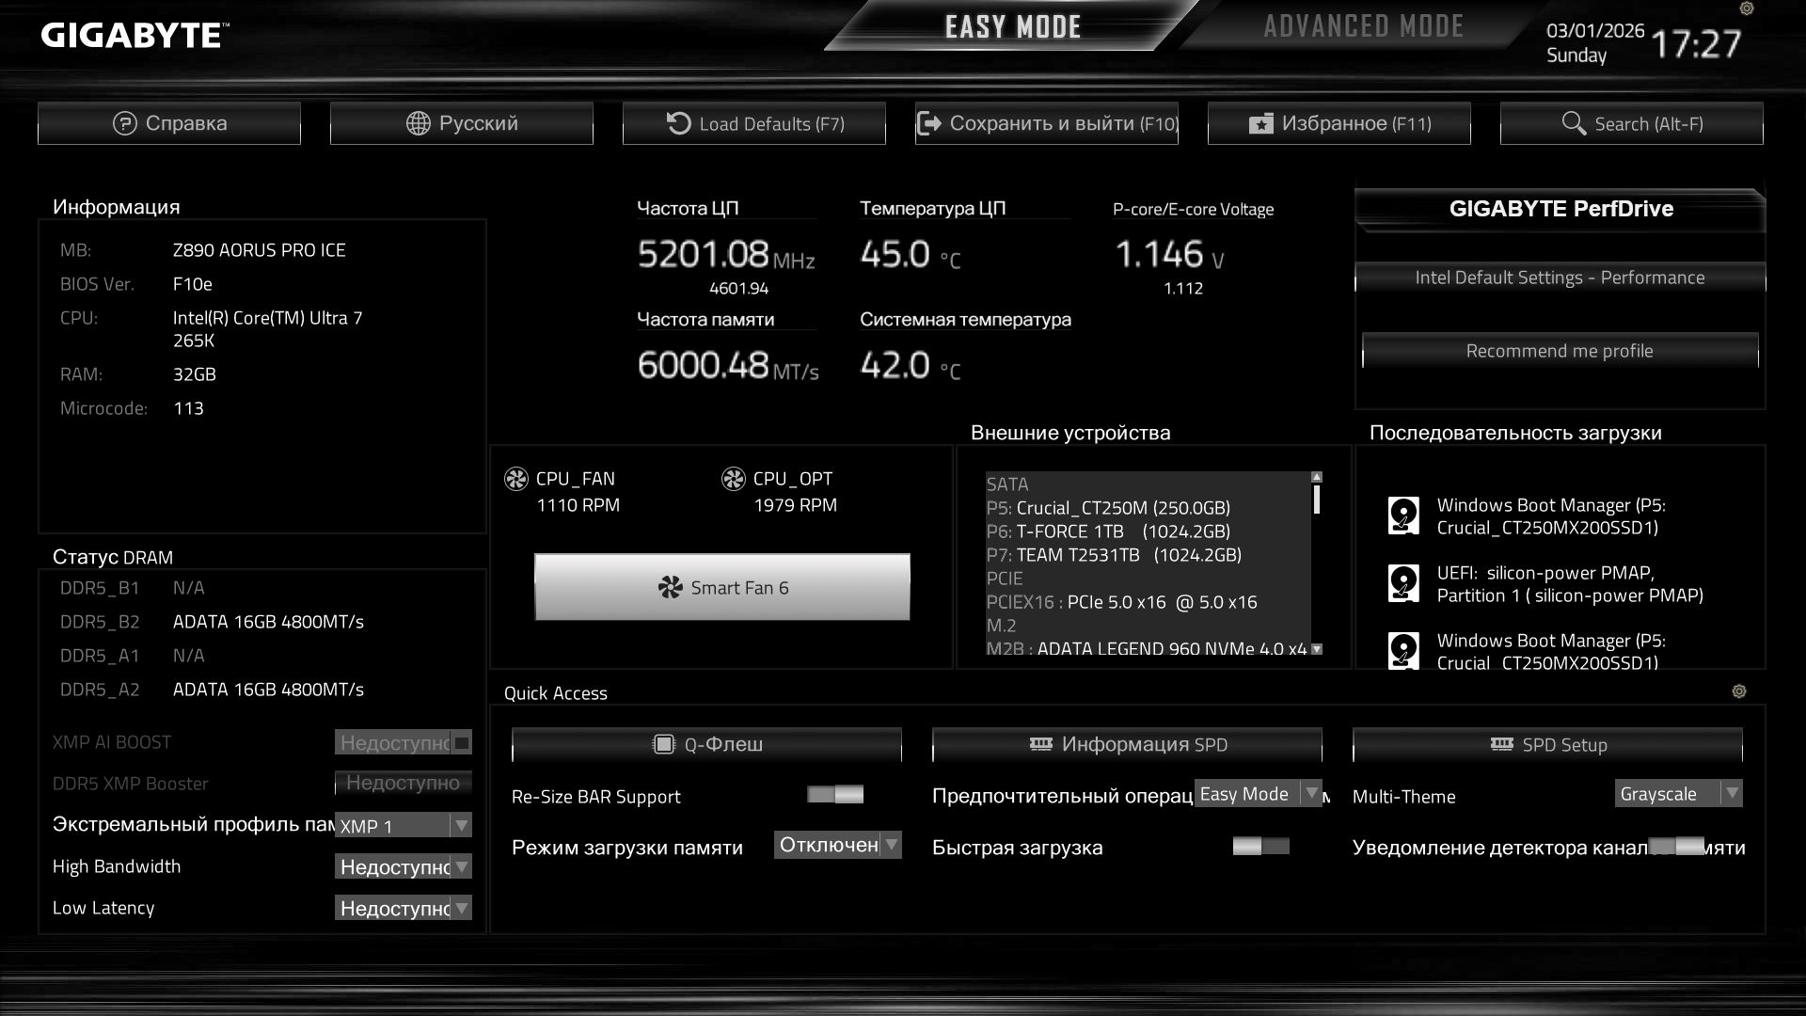
Task: Click the Intel(R) Core(TM) Ultra 7 CPU name
Action: coord(268,329)
